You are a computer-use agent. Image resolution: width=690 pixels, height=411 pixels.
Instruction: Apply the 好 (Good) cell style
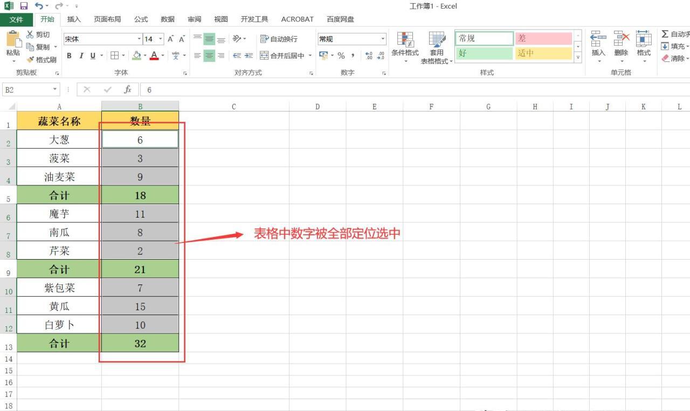click(x=485, y=53)
